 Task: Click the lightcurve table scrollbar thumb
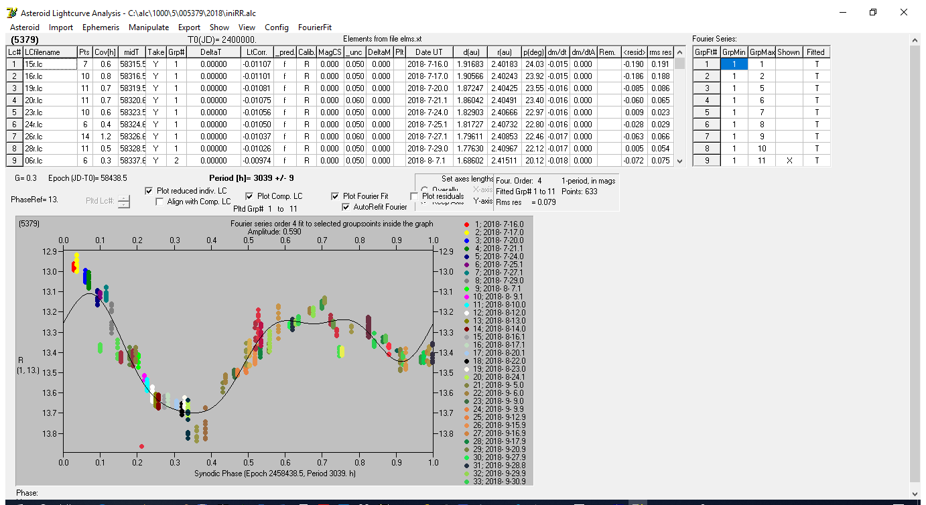(x=679, y=64)
